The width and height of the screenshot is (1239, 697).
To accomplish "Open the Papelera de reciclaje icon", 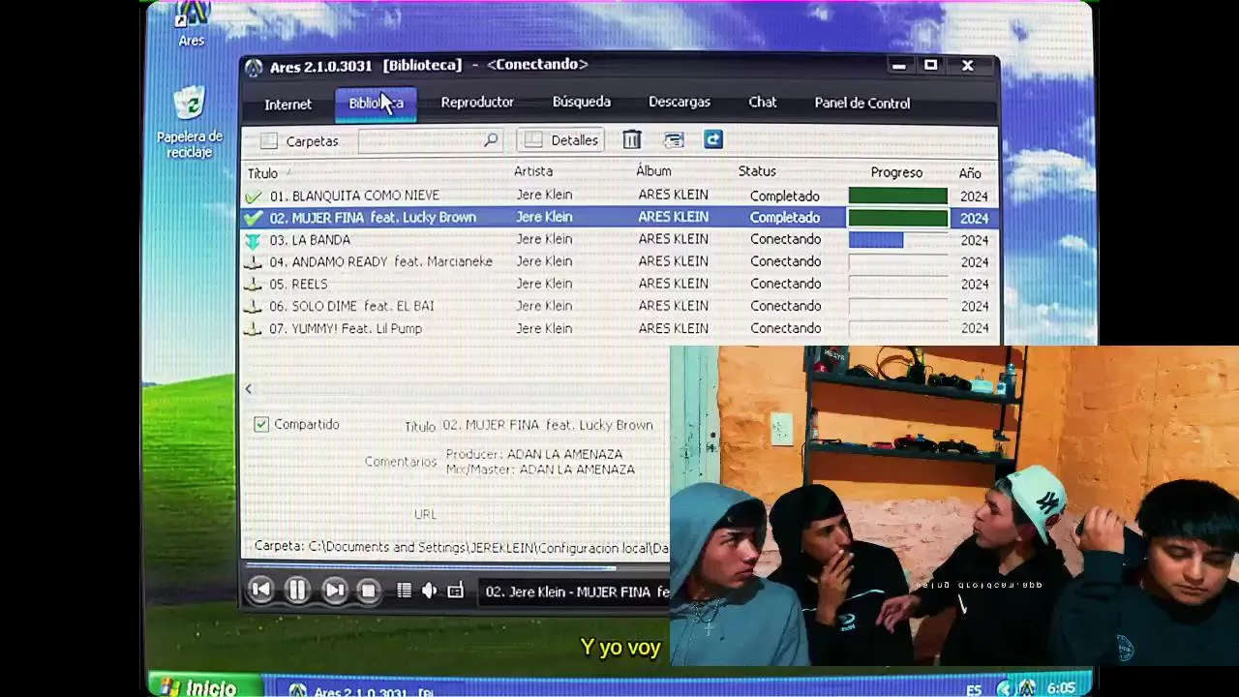I will coord(190,123).
